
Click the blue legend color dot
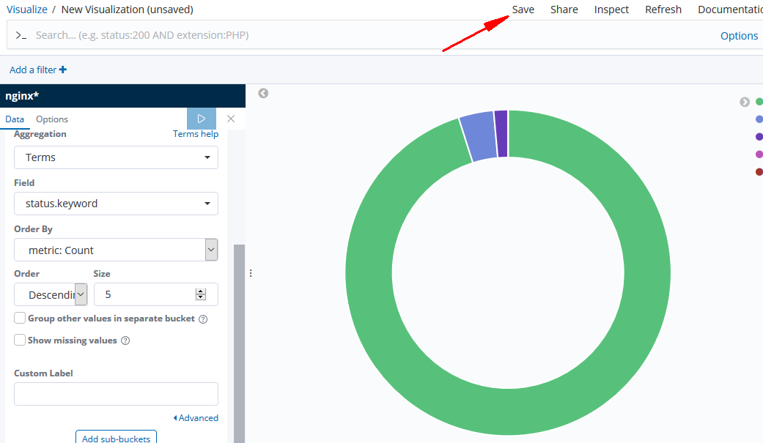coord(759,119)
